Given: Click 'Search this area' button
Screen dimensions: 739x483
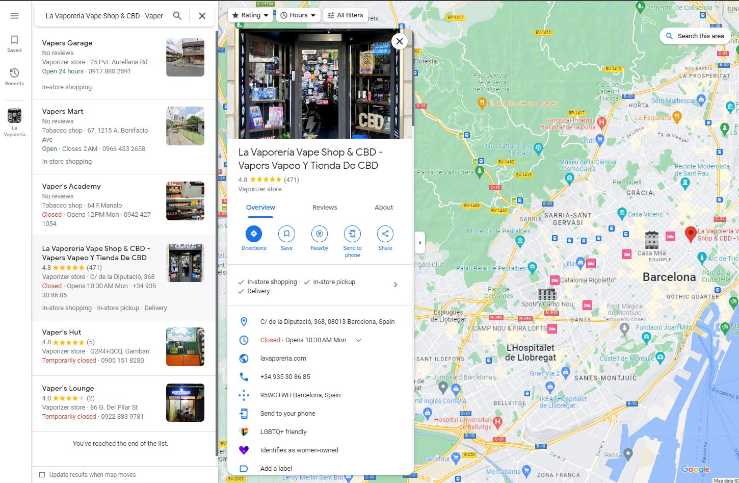Looking at the screenshot, I should [x=695, y=36].
